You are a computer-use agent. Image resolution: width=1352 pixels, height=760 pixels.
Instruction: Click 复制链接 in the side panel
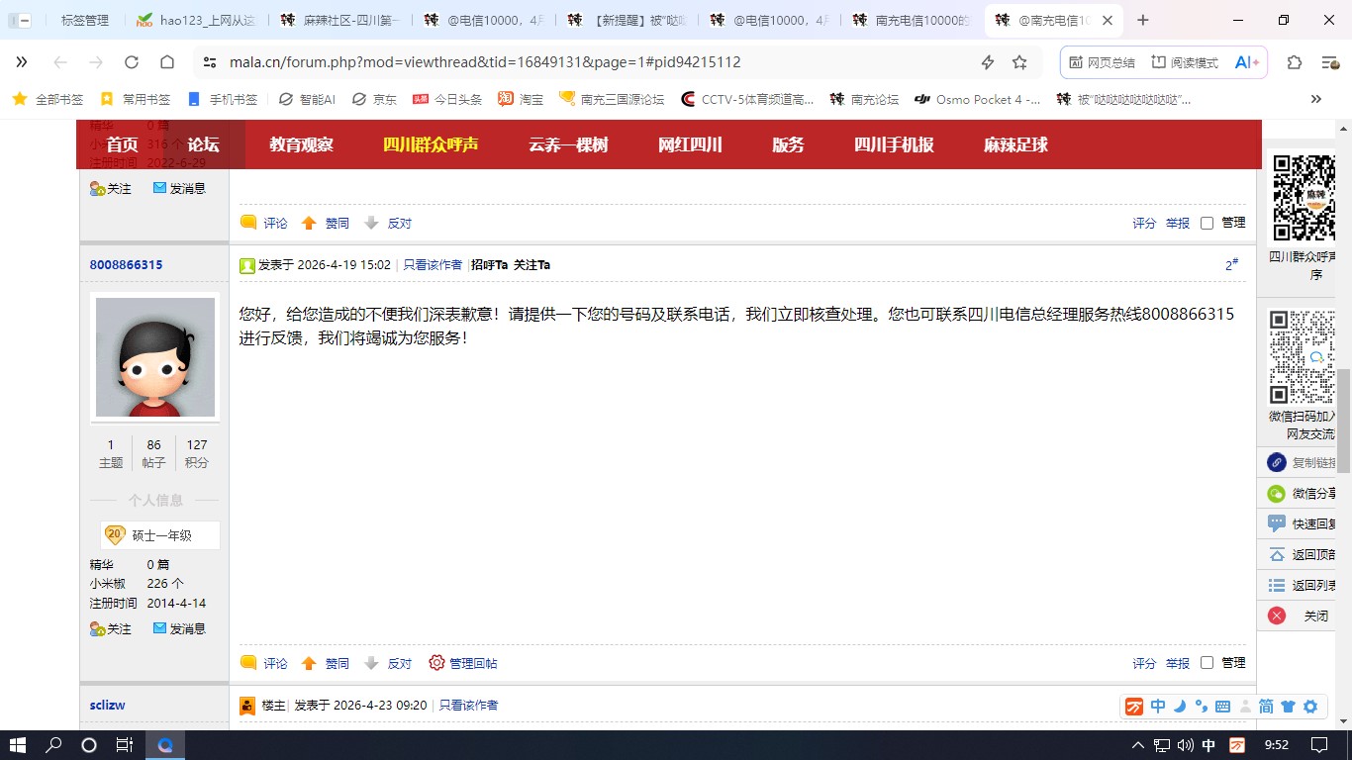tap(1302, 462)
